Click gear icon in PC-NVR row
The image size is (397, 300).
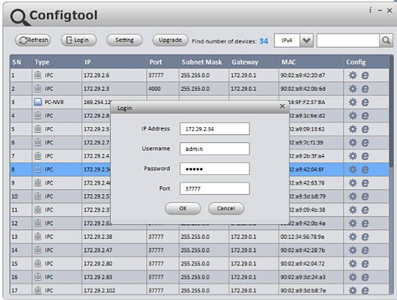pos(353,102)
